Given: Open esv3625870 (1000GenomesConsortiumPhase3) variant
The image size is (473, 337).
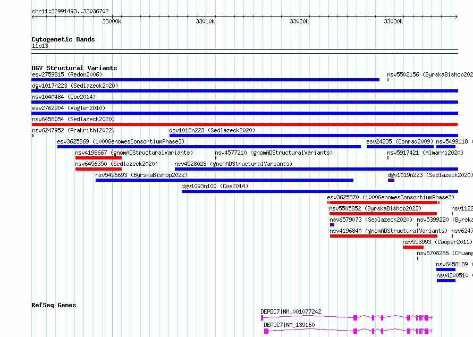Looking at the screenshot, I should click(x=383, y=203).
